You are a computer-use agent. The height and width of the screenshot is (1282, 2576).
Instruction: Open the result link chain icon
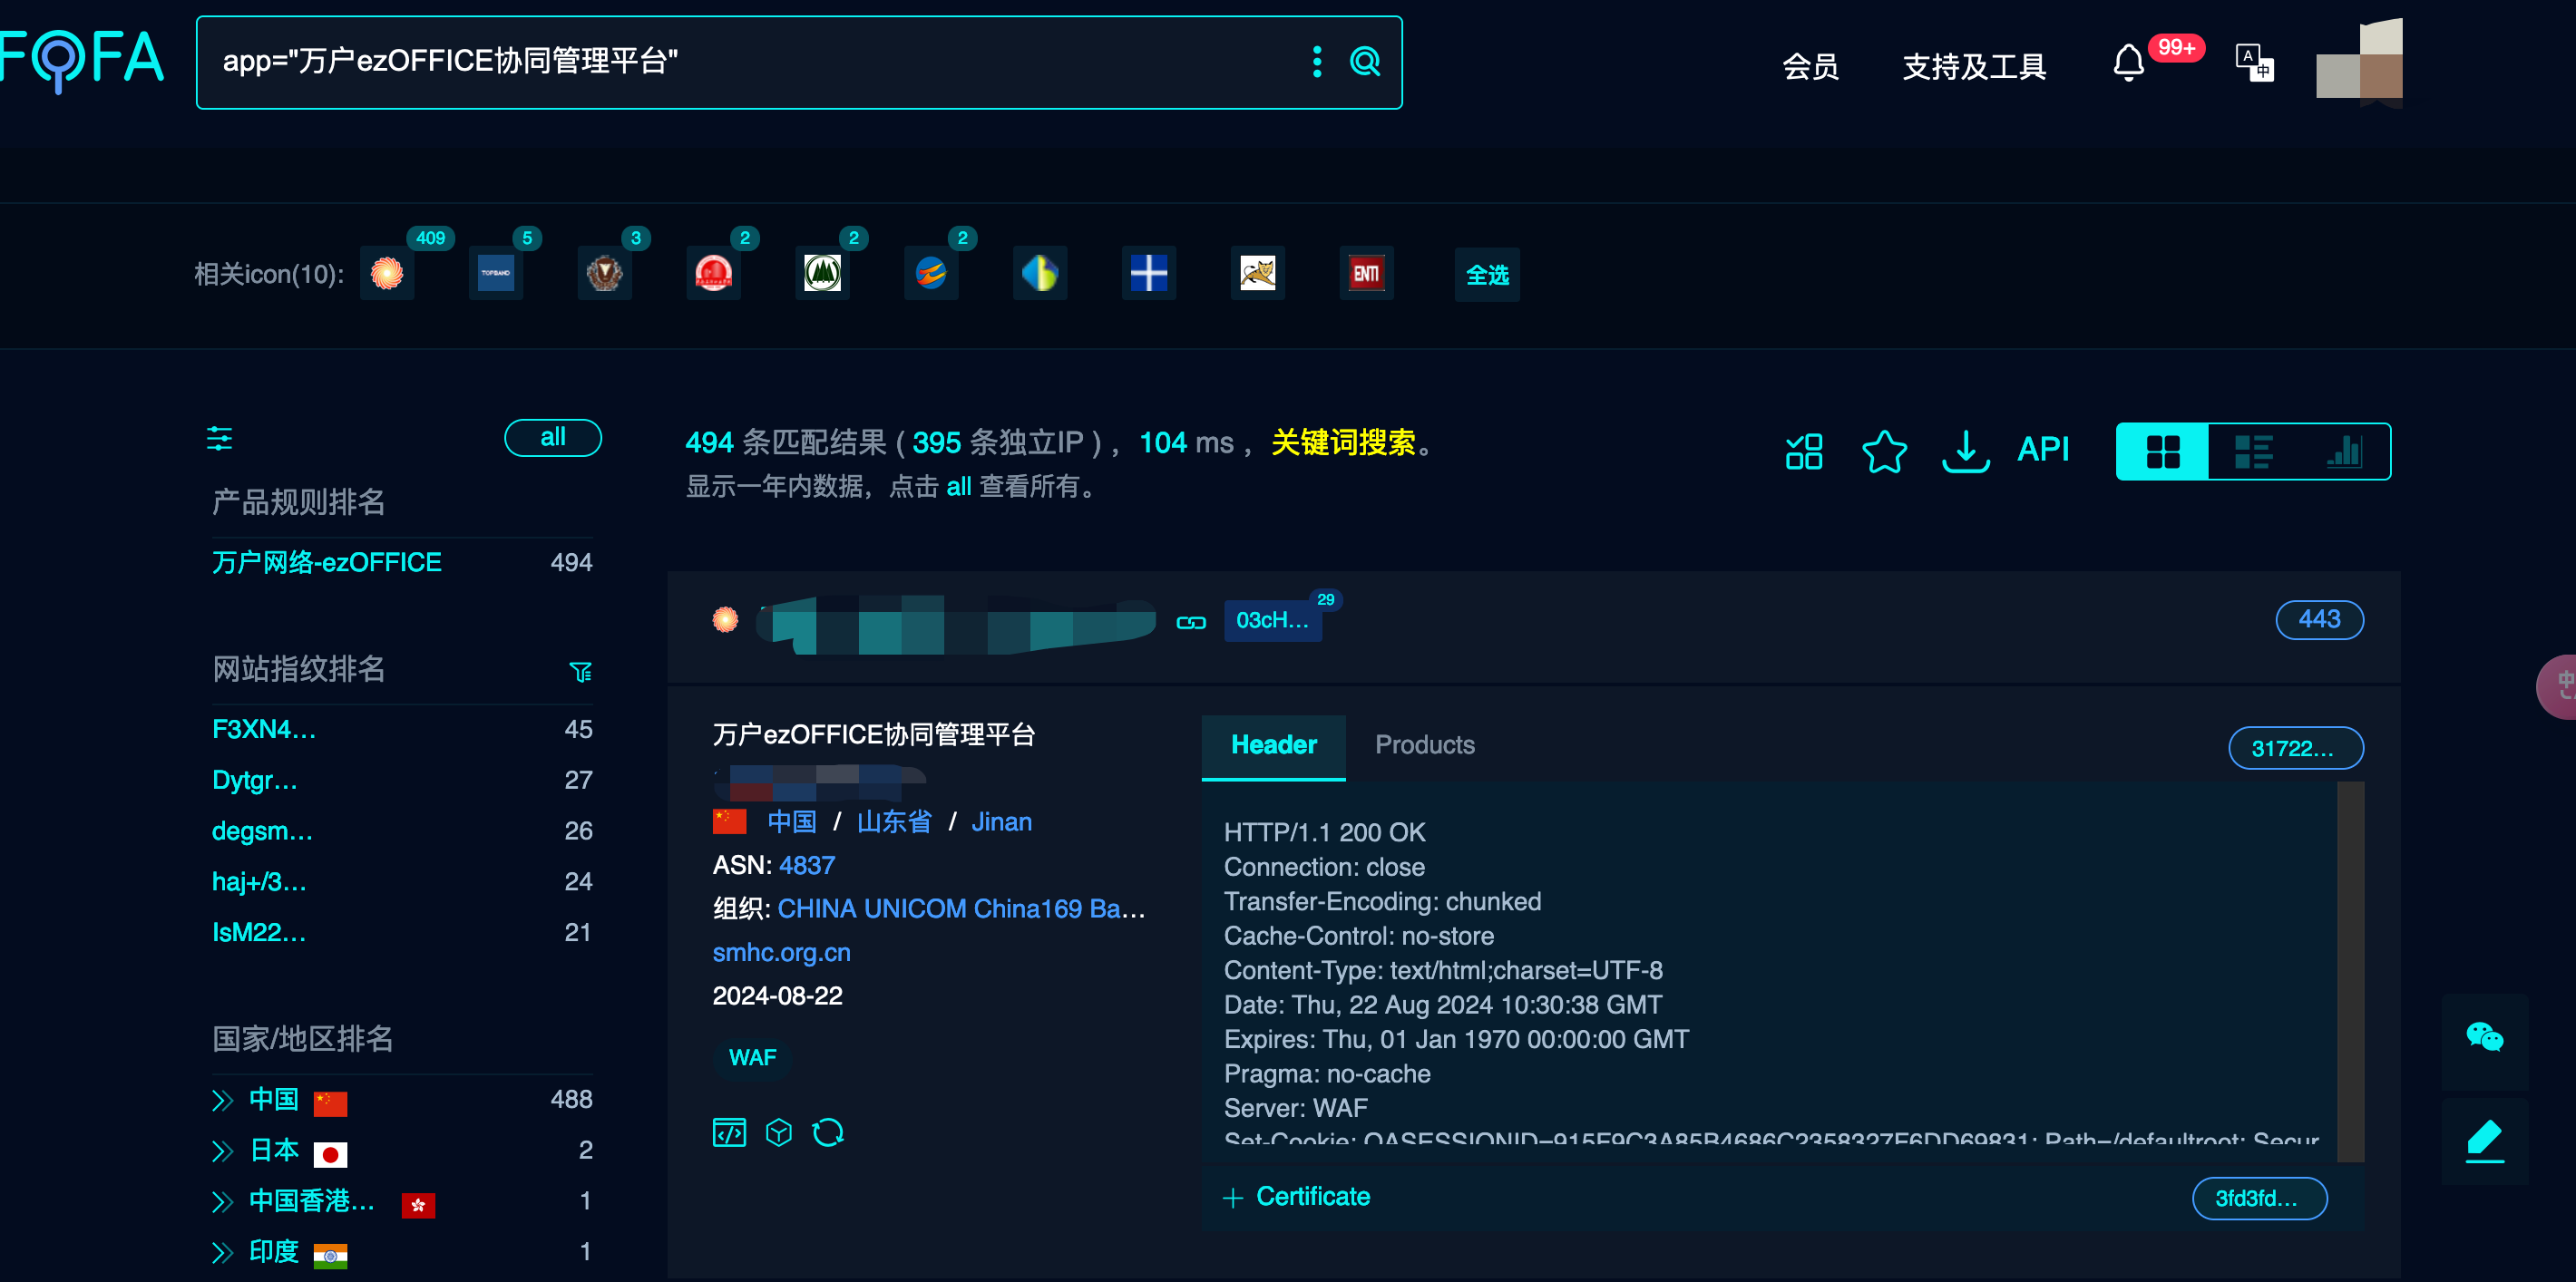pyautogui.click(x=1190, y=623)
